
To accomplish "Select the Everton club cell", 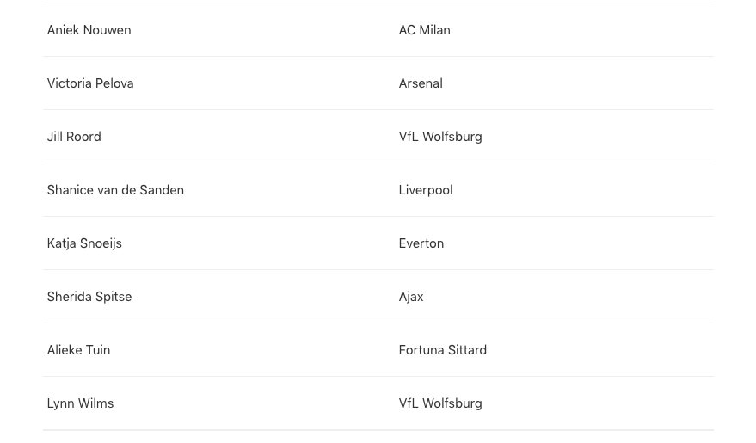I will click(x=421, y=243).
